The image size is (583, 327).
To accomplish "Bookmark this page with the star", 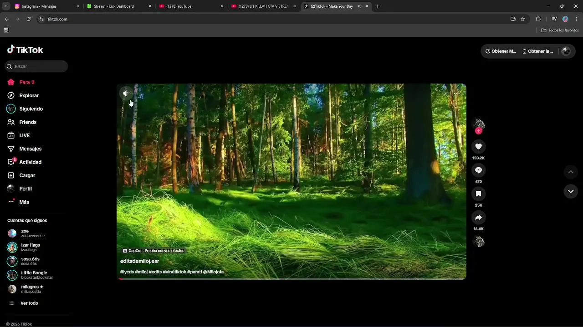I will coord(523,19).
